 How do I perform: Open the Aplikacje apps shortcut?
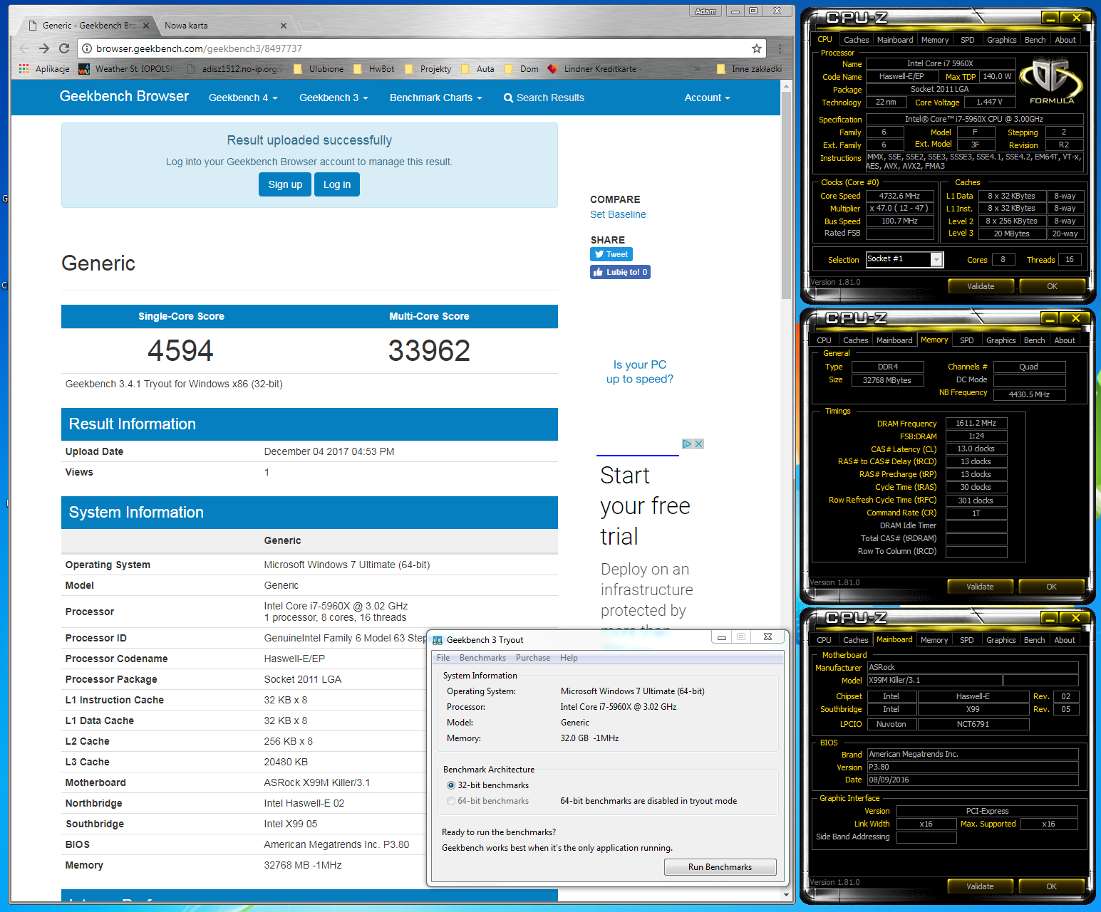44,69
